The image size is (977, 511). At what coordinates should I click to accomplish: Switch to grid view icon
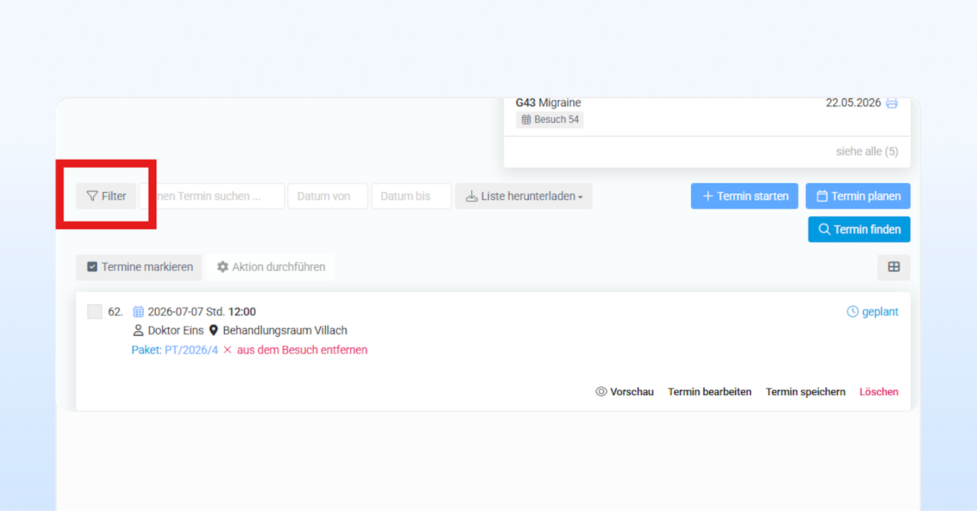[x=894, y=267]
